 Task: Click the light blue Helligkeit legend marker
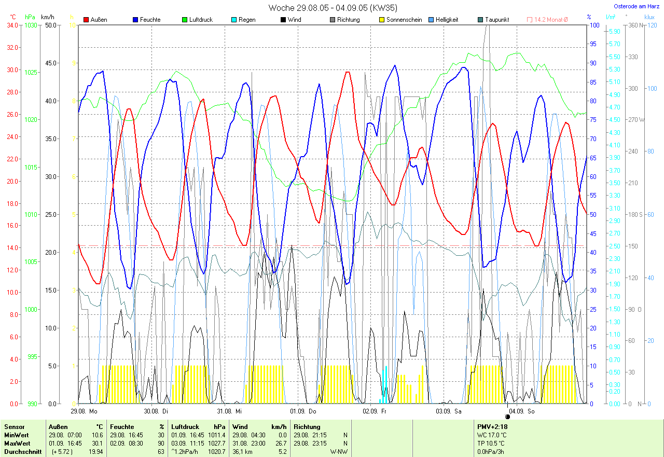431,20
